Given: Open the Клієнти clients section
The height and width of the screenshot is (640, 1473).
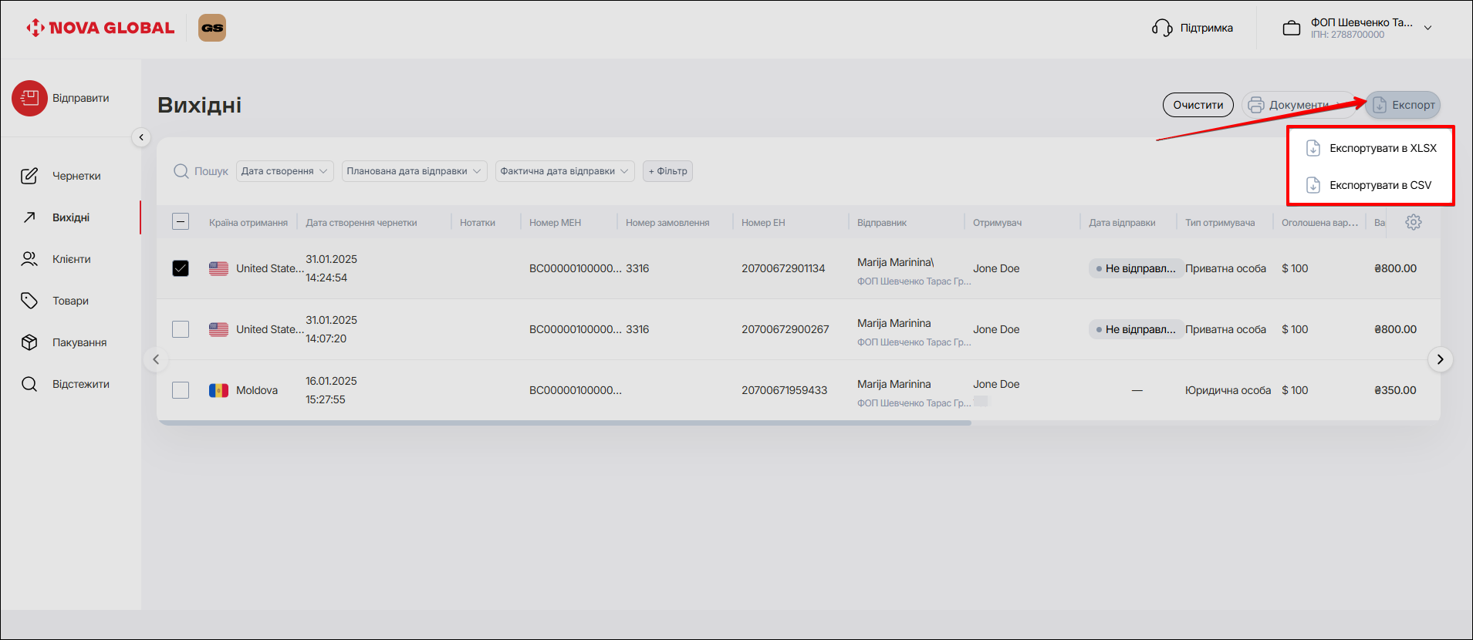Looking at the screenshot, I should point(71,259).
